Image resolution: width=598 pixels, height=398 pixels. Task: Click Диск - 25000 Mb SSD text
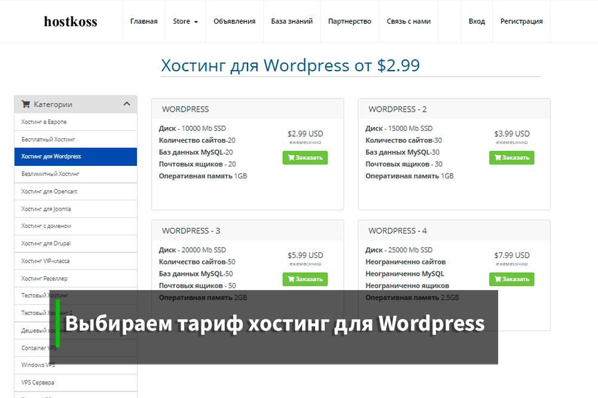[x=399, y=250]
